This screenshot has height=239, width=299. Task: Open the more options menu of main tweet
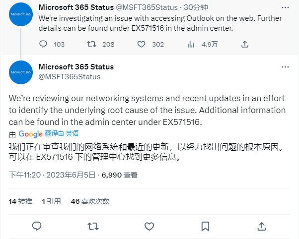pos(285,67)
